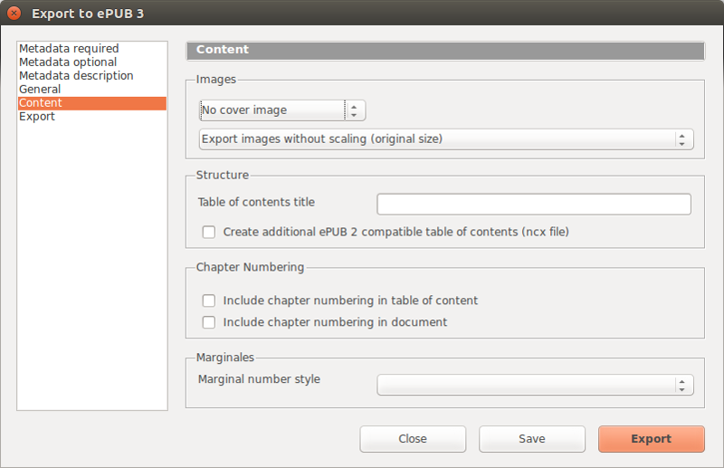Viewport: 724px width, 468px height.
Task: Click the Marginal number style arrow
Action: tap(682, 385)
